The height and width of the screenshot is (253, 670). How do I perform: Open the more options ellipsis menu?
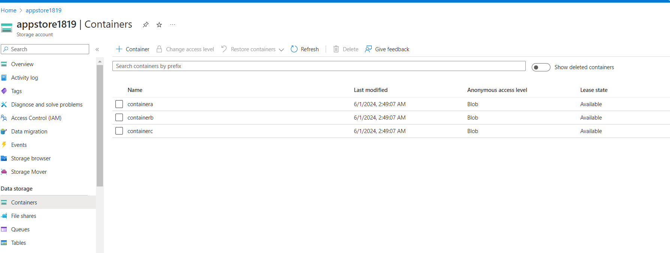click(x=172, y=25)
